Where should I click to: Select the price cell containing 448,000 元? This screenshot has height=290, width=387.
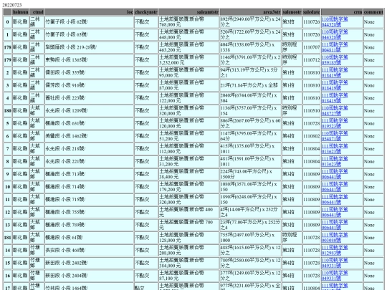point(188,34)
